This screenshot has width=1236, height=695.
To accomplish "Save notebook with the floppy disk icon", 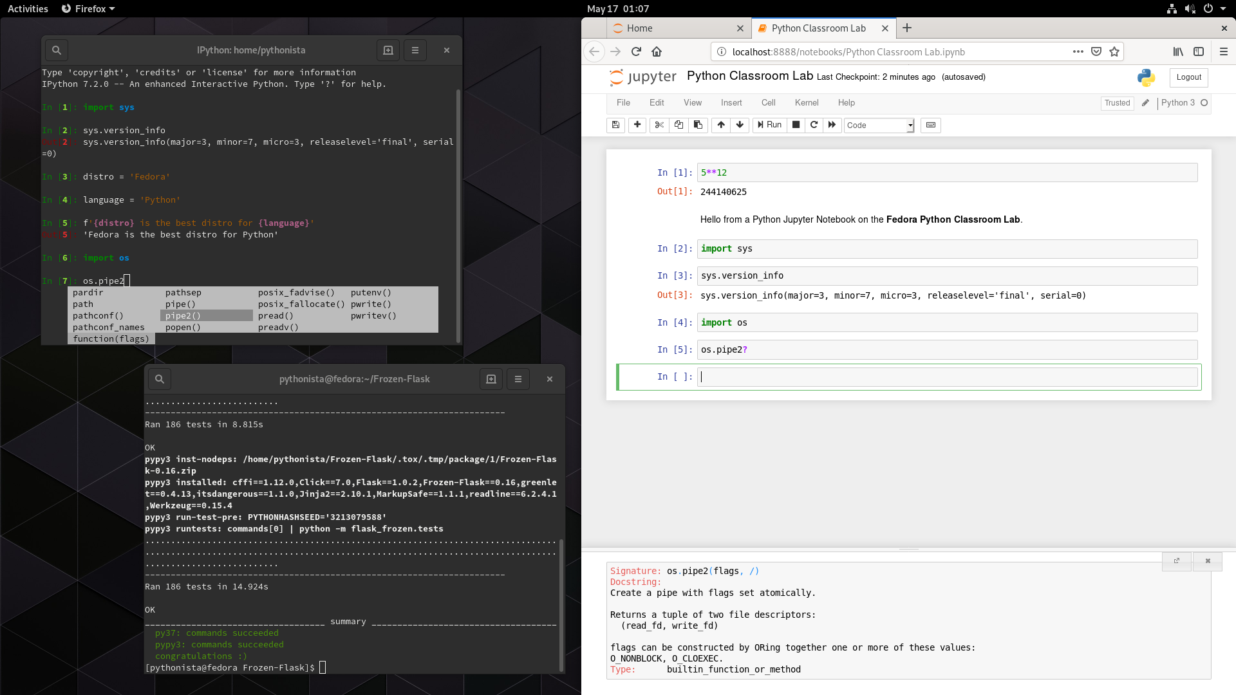I will [x=615, y=125].
